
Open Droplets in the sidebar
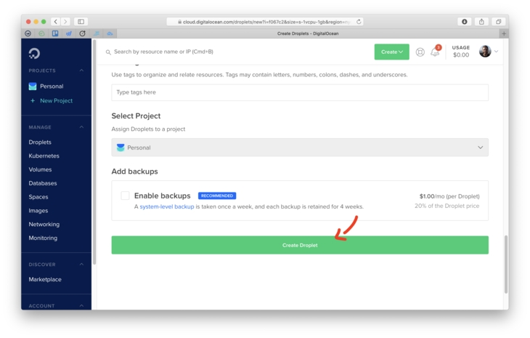40,142
